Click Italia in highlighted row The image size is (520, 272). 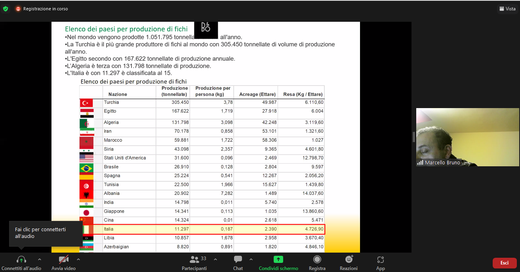click(x=109, y=229)
